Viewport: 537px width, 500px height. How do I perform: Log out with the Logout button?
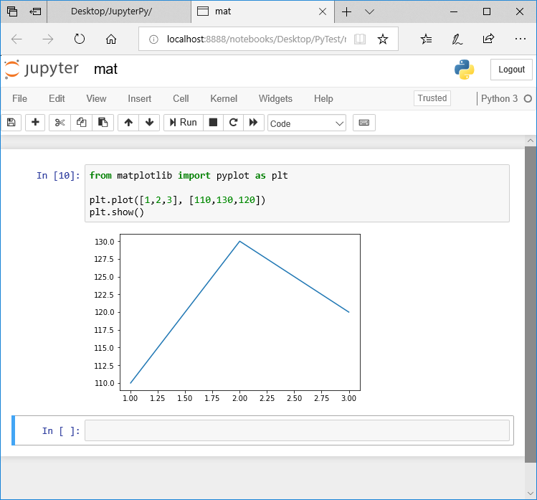pos(511,70)
